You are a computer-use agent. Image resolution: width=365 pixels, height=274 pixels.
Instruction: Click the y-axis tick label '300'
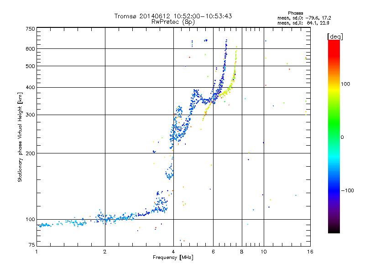pos(30,115)
